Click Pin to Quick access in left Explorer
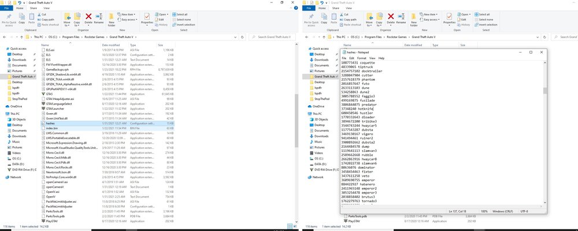The image size is (578, 231). (9, 20)
